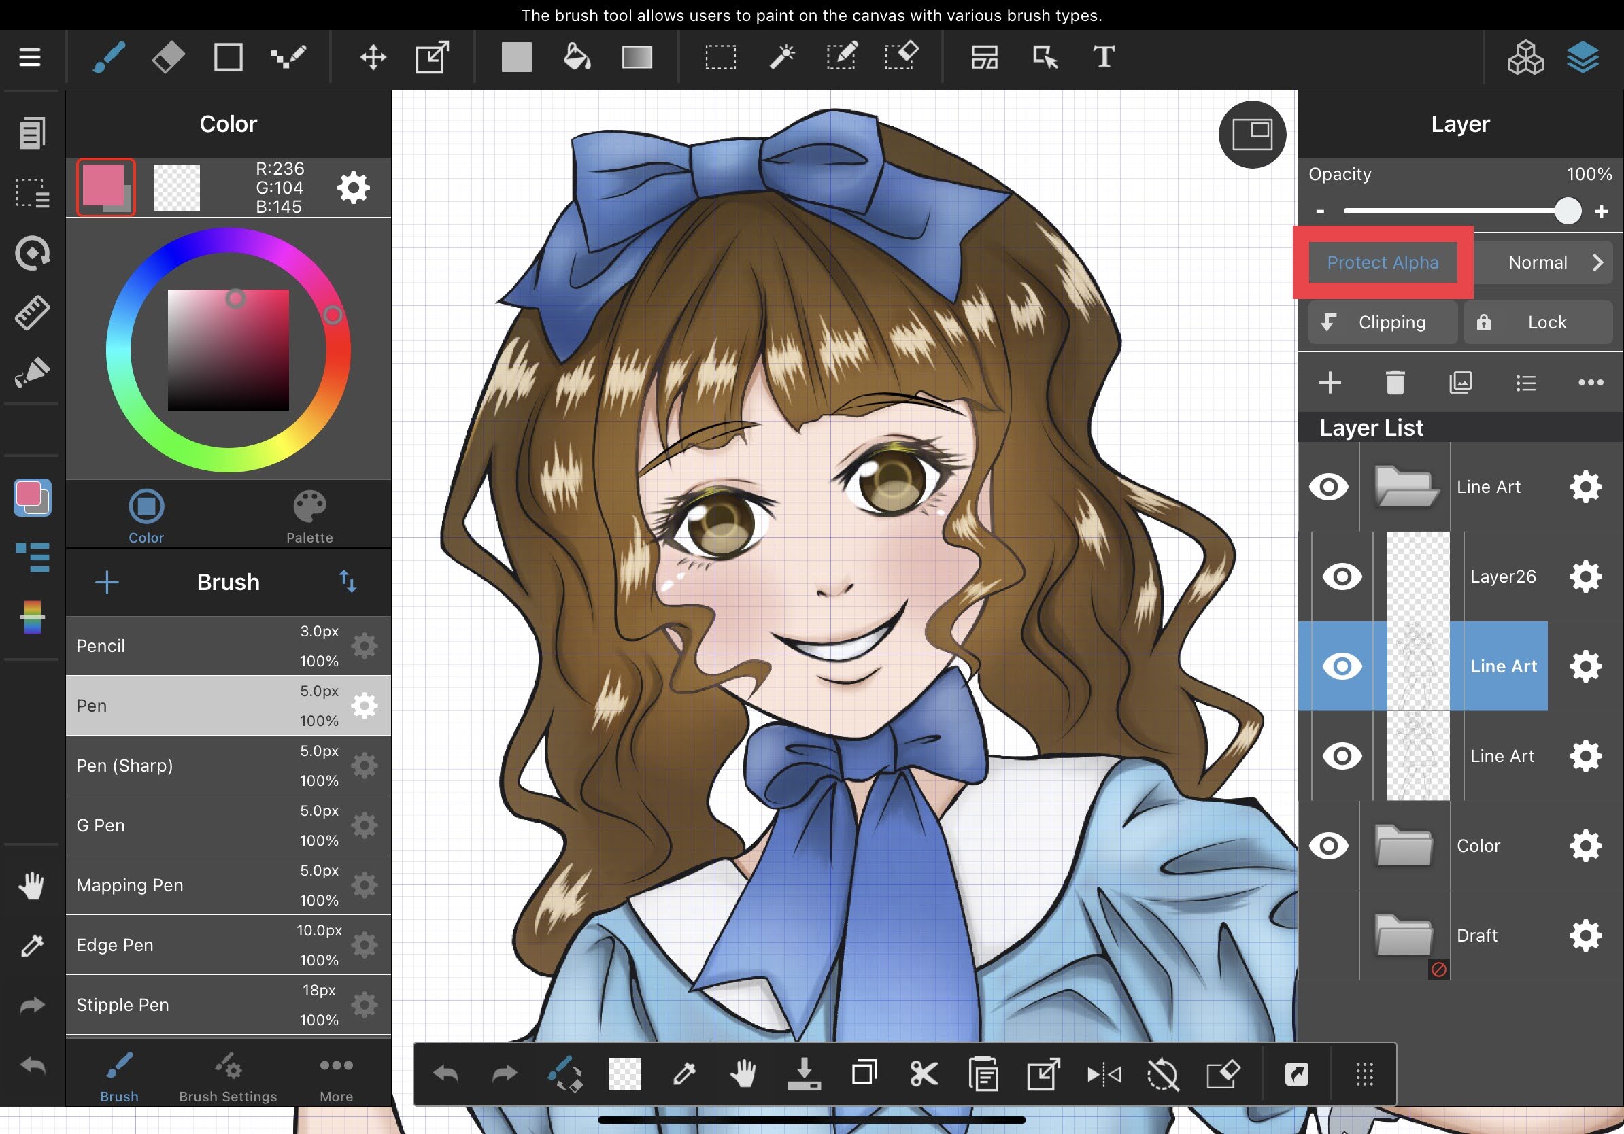
Task: Activate the Move tool
Action: click(373, 57)
